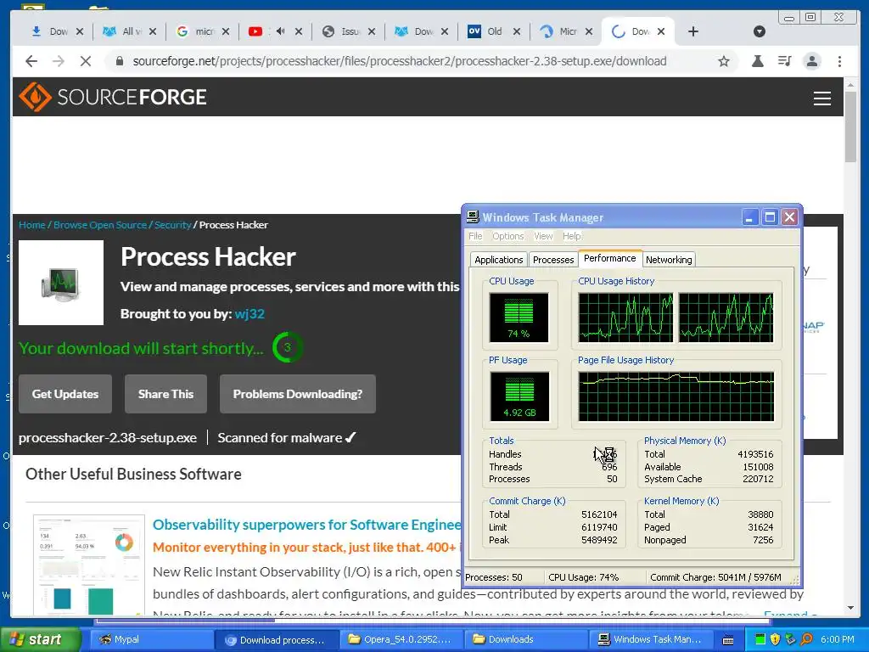Click the Security breadcrumb link
Screen dimensions: 869x652
(172, 224)
